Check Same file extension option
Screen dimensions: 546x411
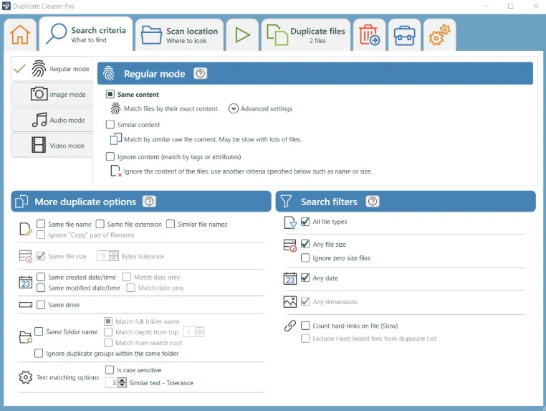tap(100, 224)
